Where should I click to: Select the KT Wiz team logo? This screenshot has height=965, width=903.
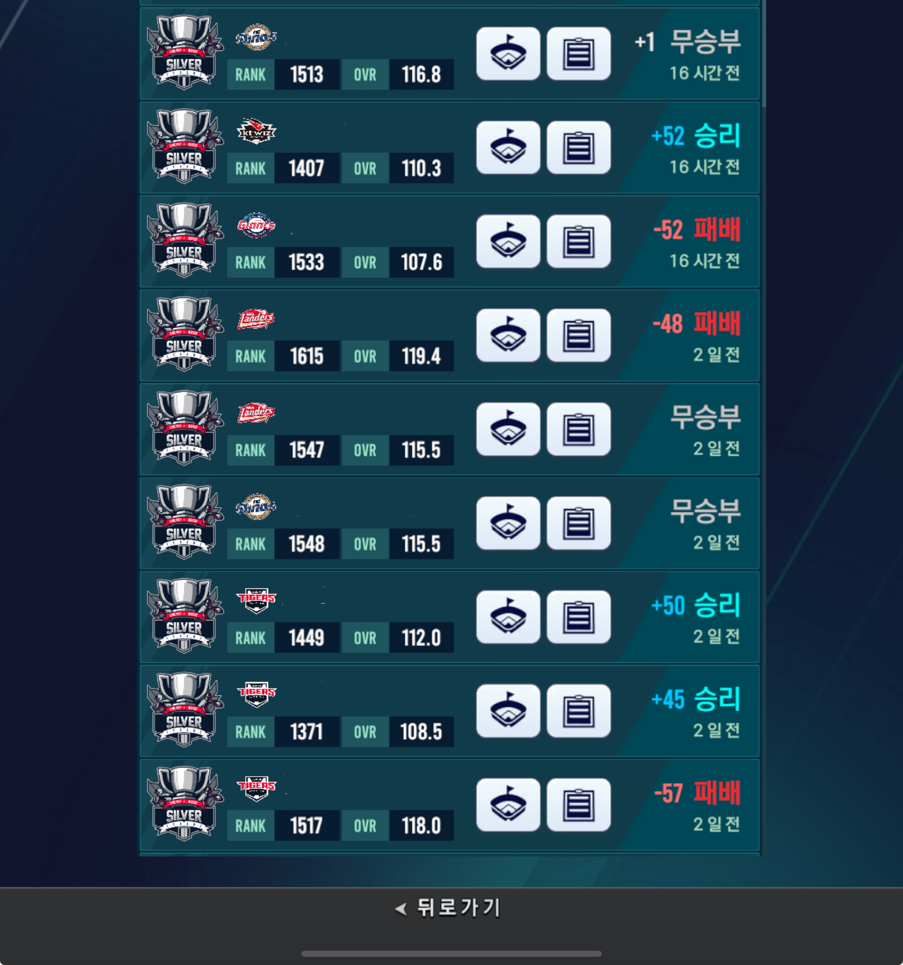256,132
